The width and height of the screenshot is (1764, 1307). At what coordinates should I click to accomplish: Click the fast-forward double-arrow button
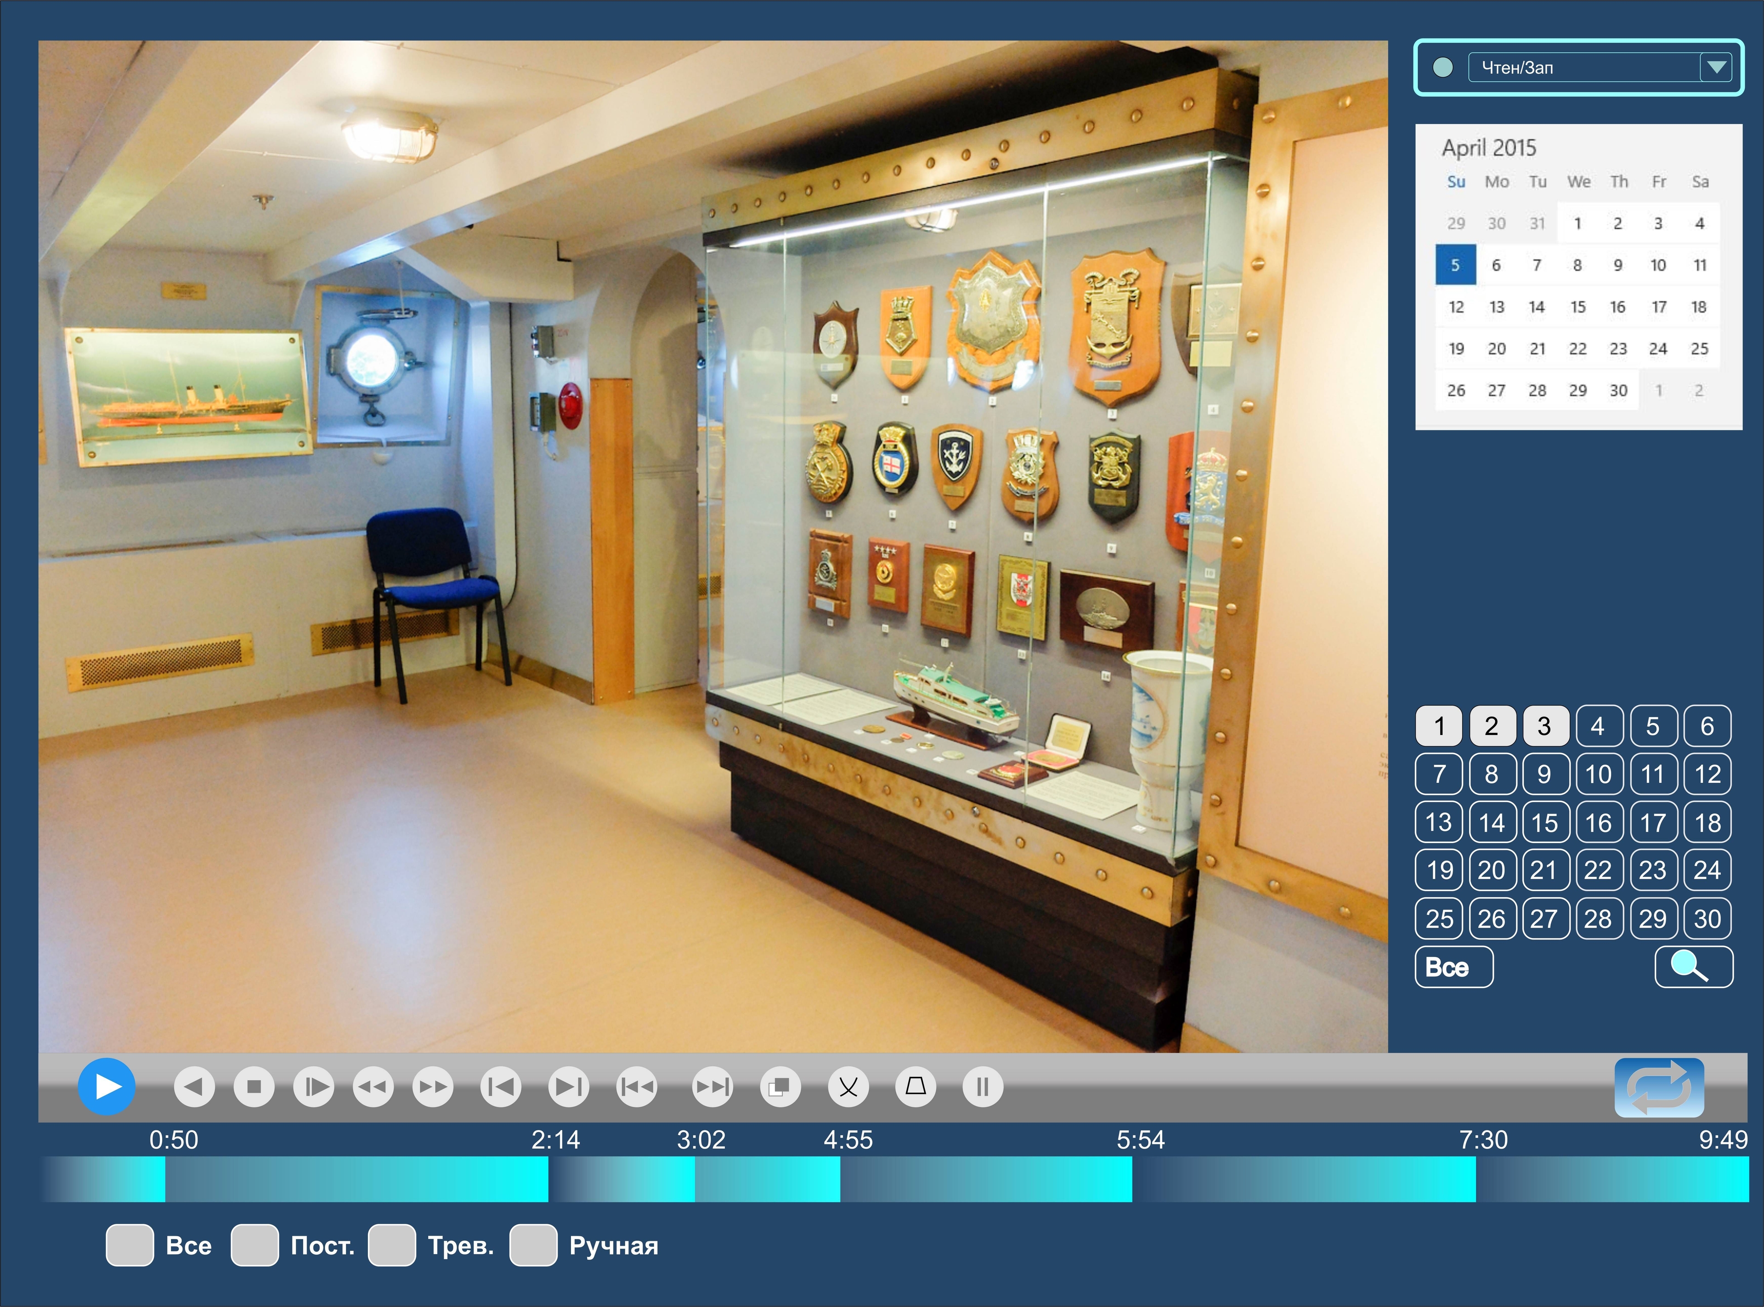coord(433,1086)
